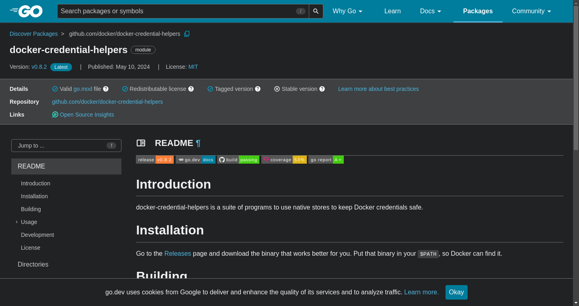Jump to Building in sidebar

pos(31,209)
